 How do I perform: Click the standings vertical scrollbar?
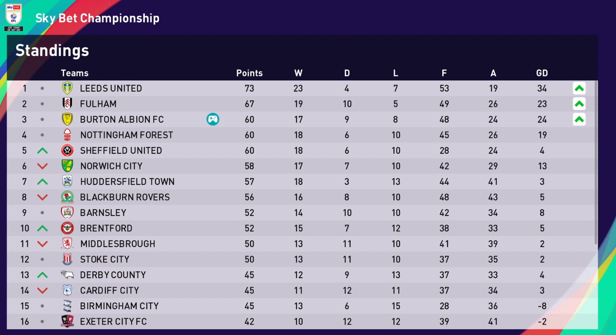pos(596,163)
